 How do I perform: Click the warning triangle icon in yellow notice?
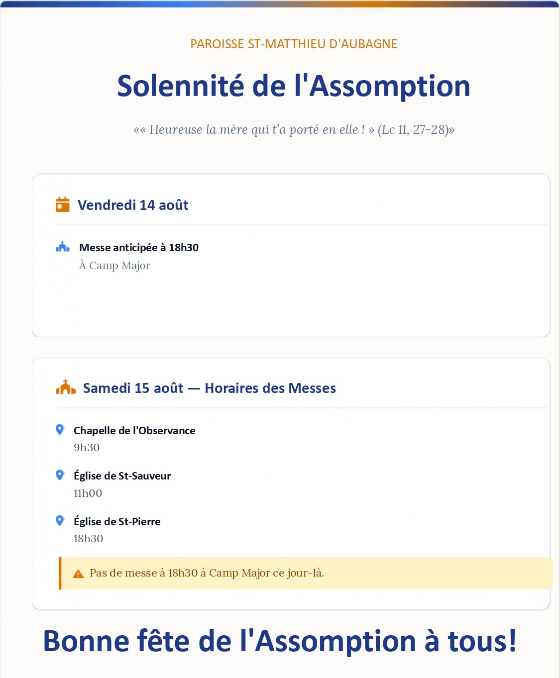click(x=79, y=574)
